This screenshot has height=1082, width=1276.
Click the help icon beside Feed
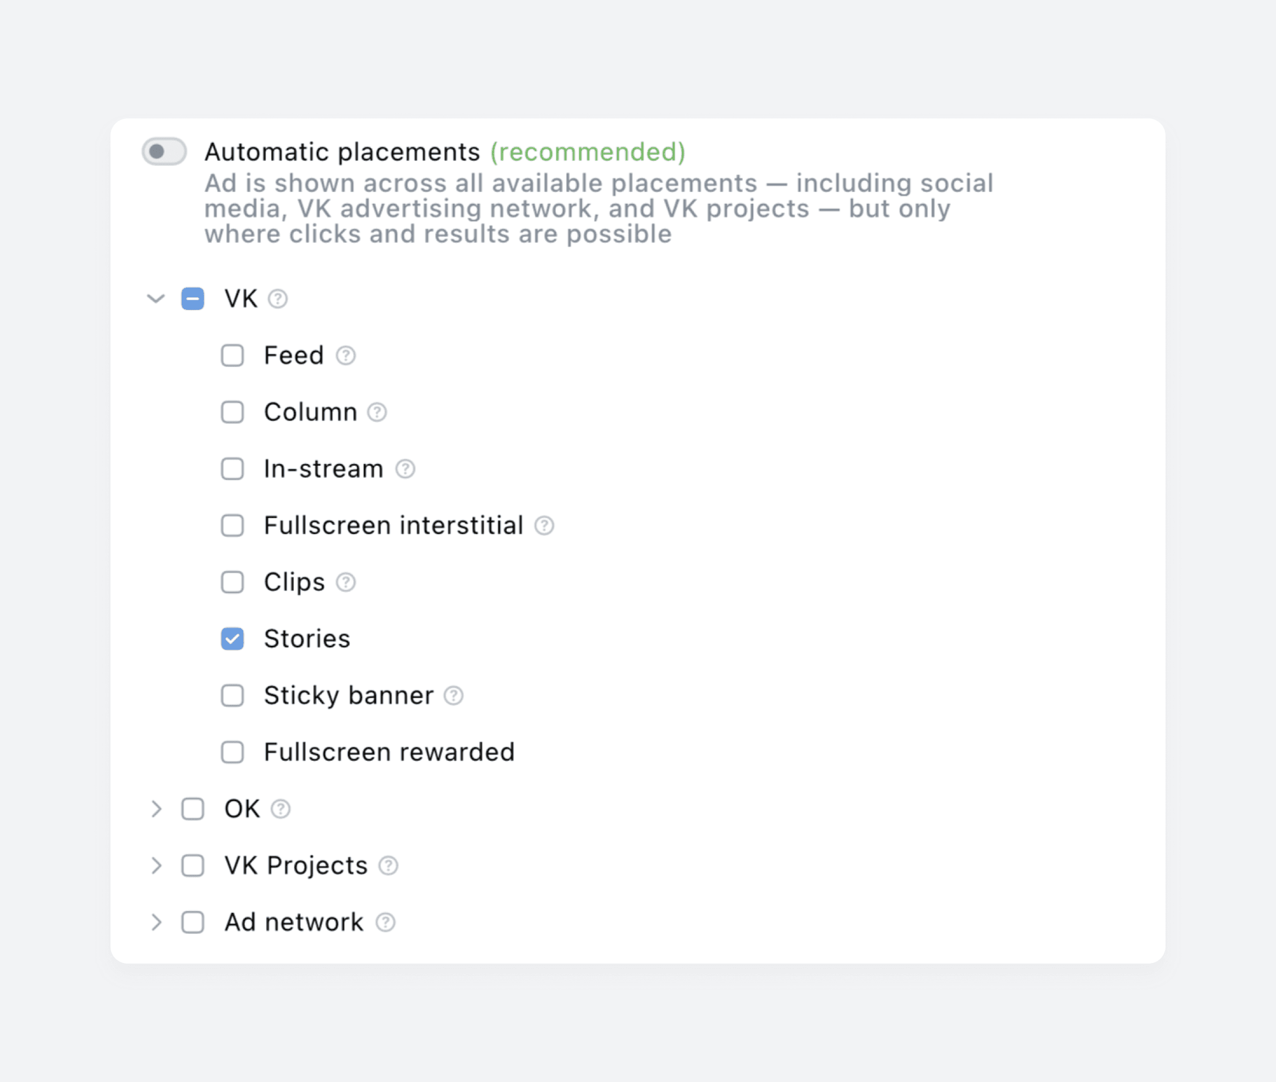pyautogui.click(x=345, y=356)
